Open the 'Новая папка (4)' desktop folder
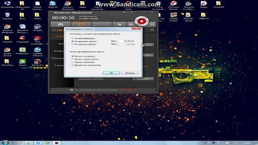 tap(22, 5)
